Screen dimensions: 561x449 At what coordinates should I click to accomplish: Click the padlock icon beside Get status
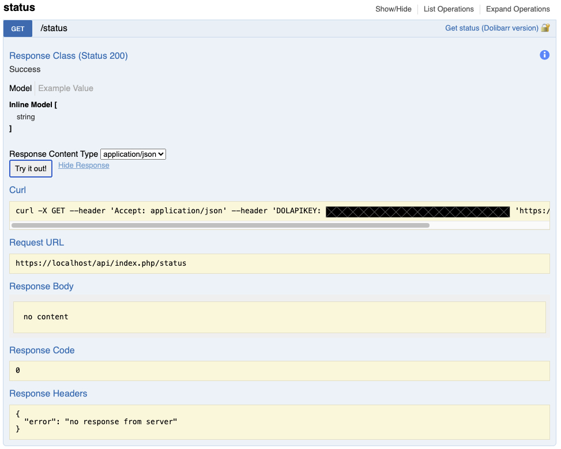coord(545,28)
